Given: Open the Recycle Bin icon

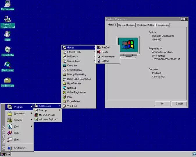Looking at the screenshot, I should coord(7,50).
